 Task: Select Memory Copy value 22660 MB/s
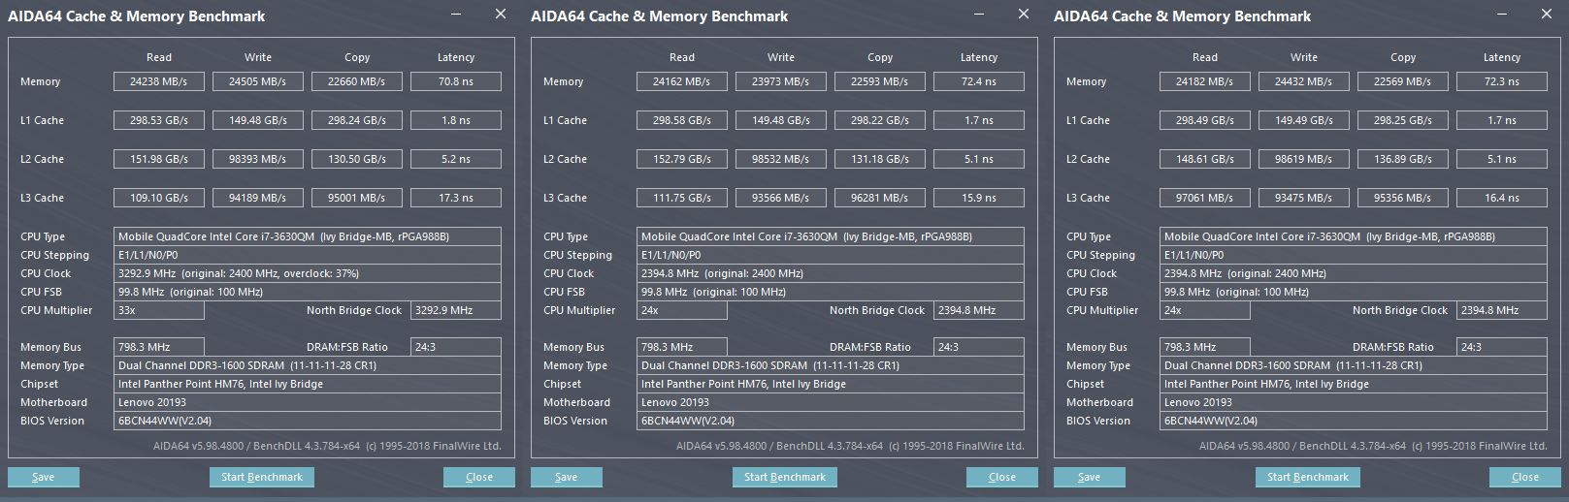[x=357, y=81]
